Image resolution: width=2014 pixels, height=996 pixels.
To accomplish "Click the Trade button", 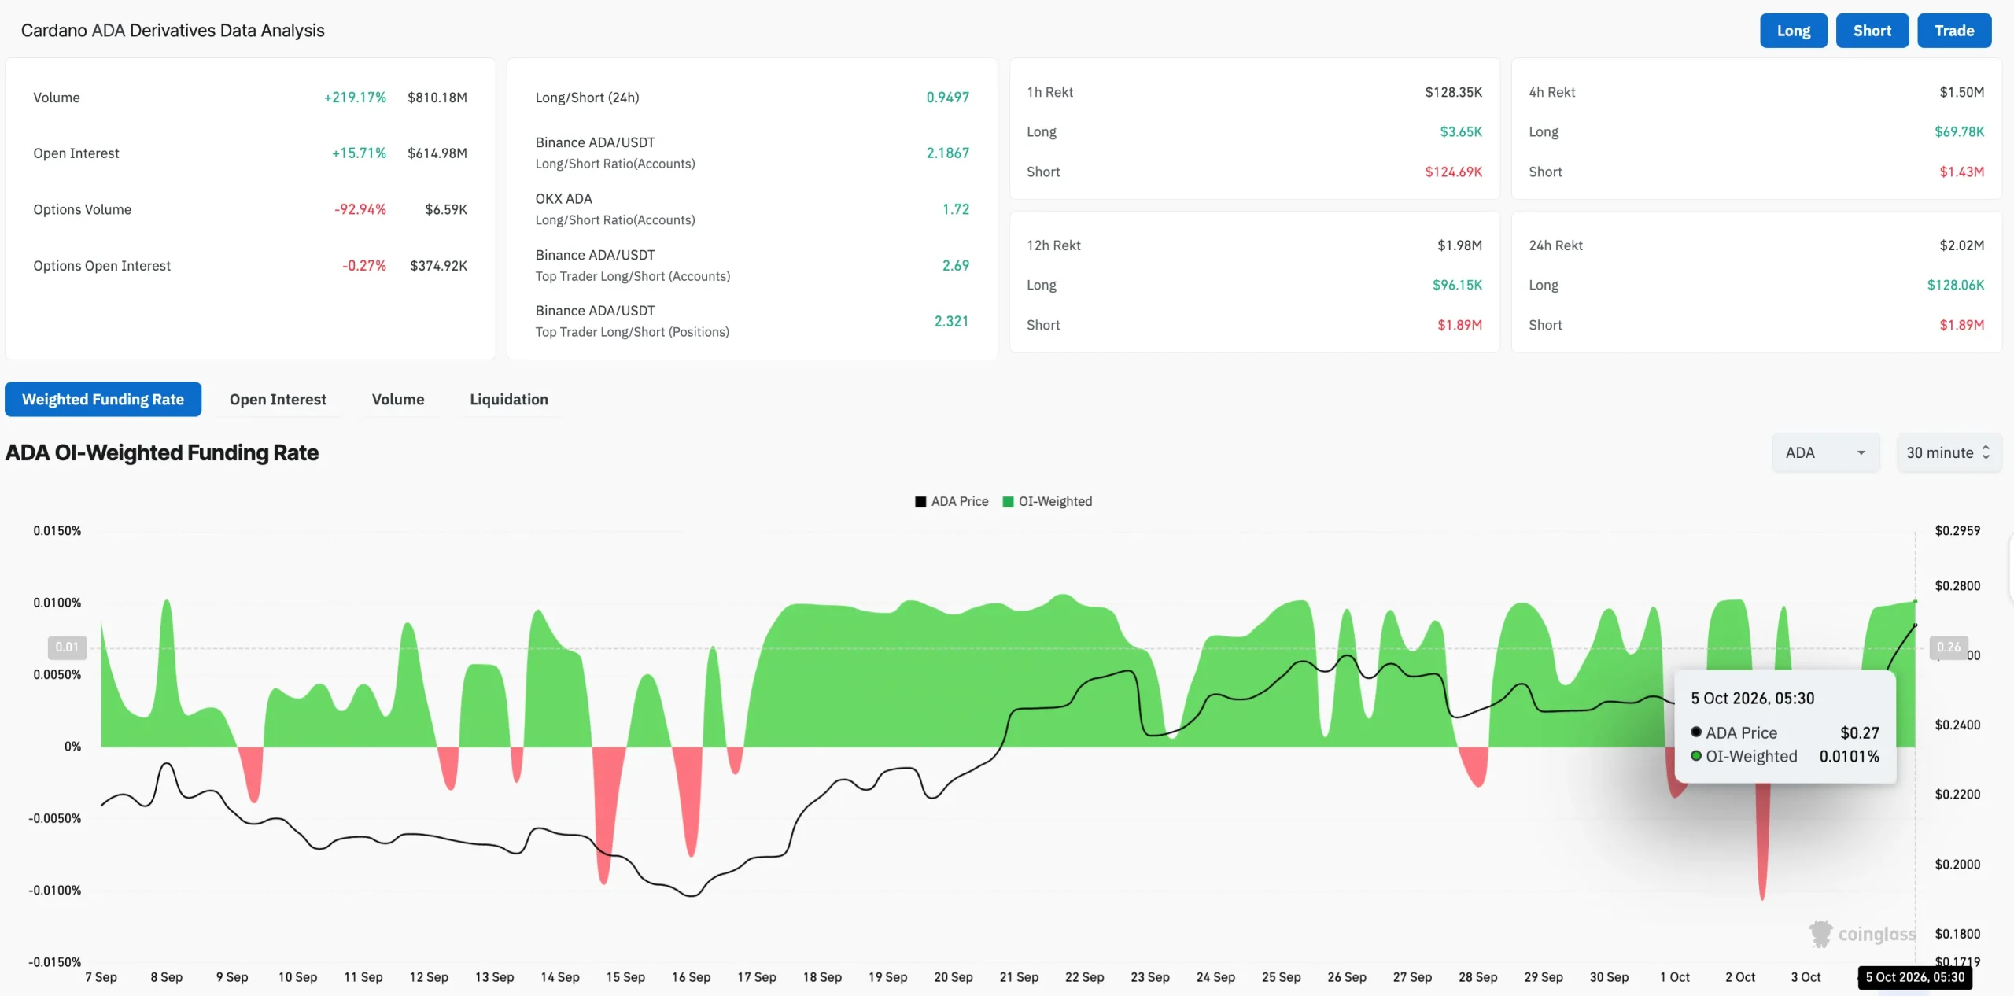I will (1954, 31).
